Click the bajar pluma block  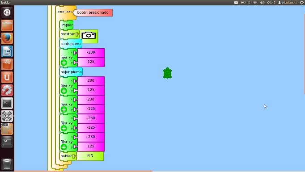coord(71,72)
